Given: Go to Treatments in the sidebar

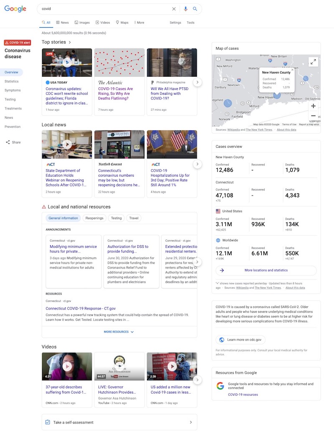Looking at the screenshot, I should click(x=13, y=109).
